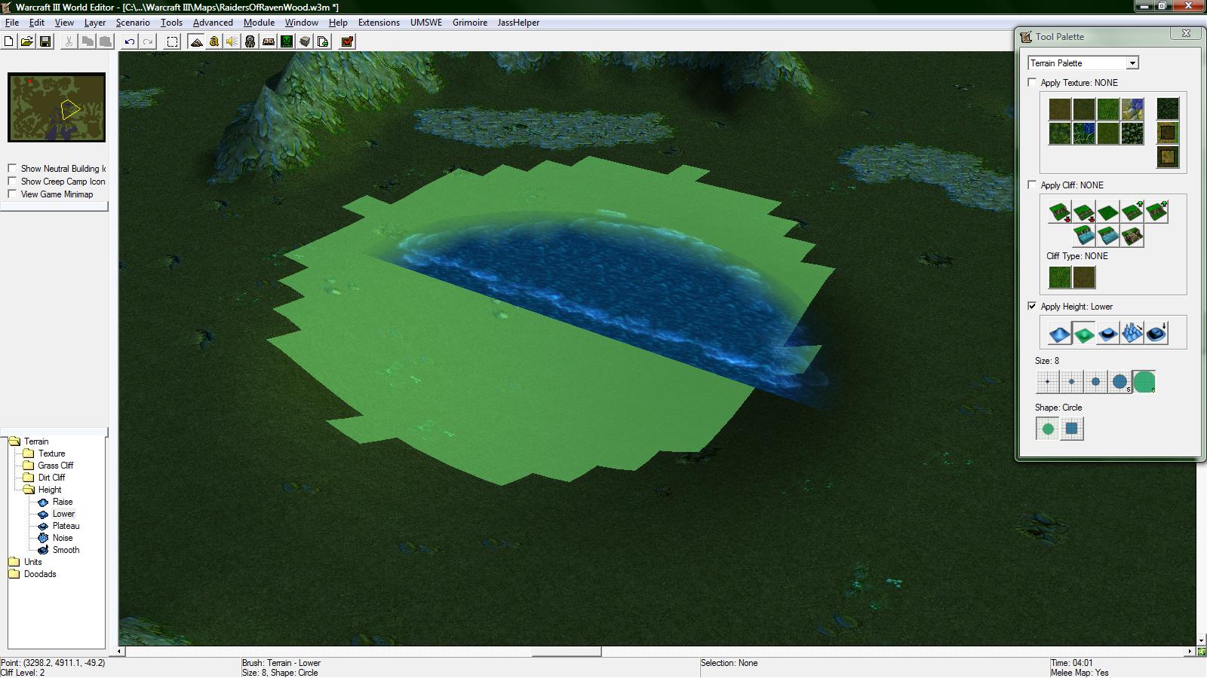
Task: Set brush size to 1
Action: point(1047,382)
